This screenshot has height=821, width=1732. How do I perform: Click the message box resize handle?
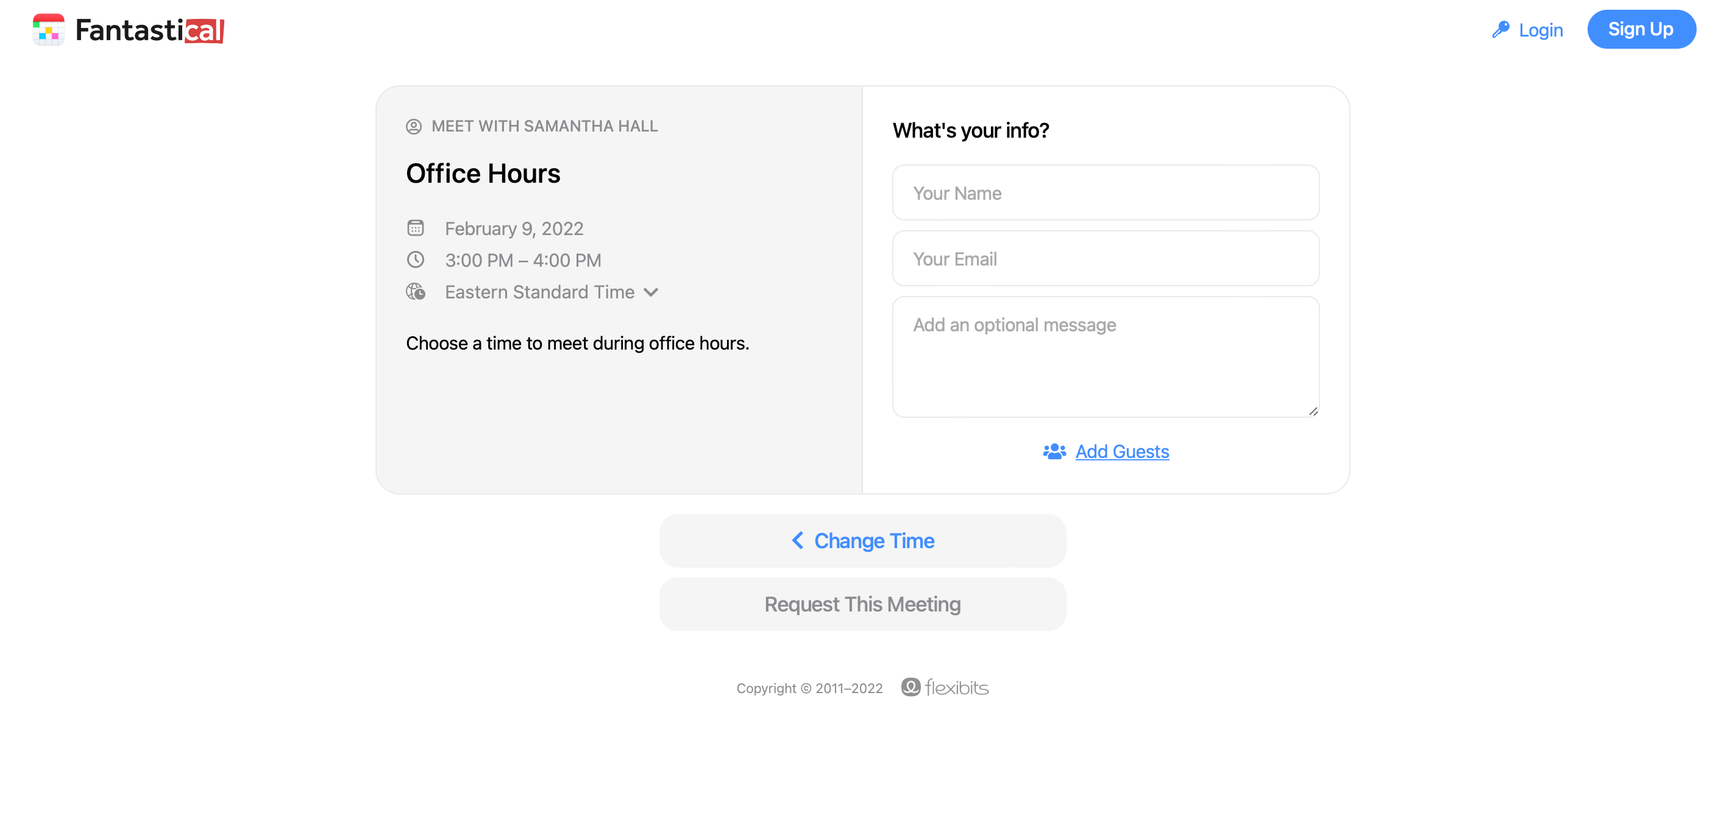click(x=1313, y=411)
